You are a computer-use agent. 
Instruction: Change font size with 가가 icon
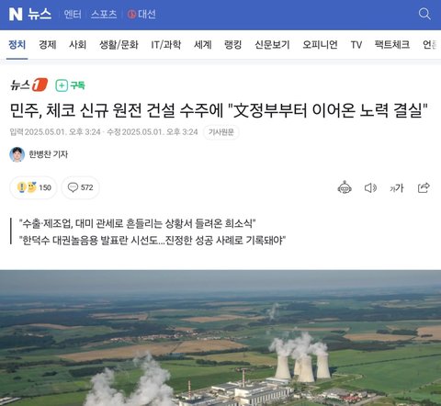pyautogui.click(x=397, y=187)
